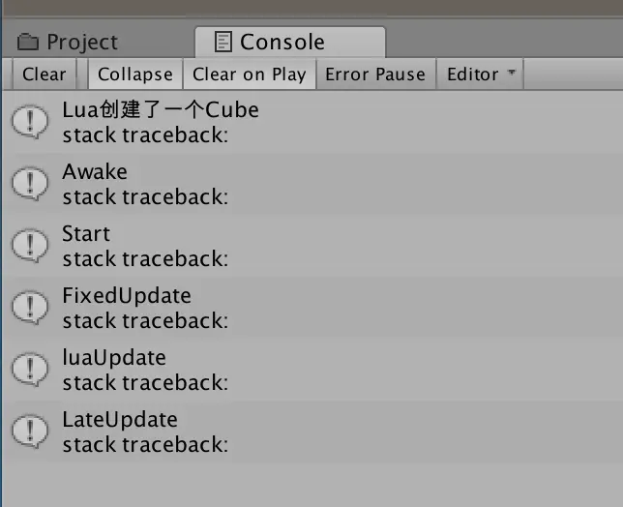Click the document icon on Console tab

(x=222, y=42)
